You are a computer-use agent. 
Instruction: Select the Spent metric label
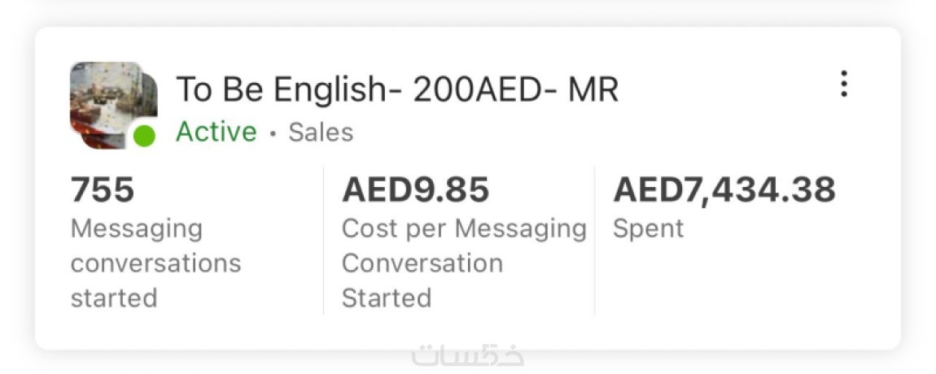point(648,228)
